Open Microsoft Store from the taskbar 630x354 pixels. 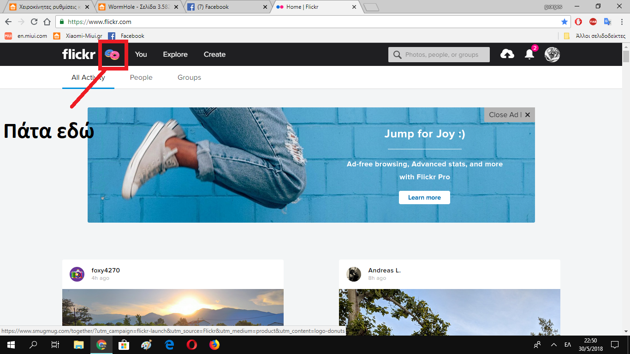(124, 344)
